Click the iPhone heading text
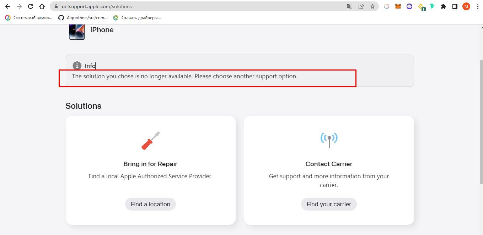Viewport: 483px width, 235px height. (102, 30)
